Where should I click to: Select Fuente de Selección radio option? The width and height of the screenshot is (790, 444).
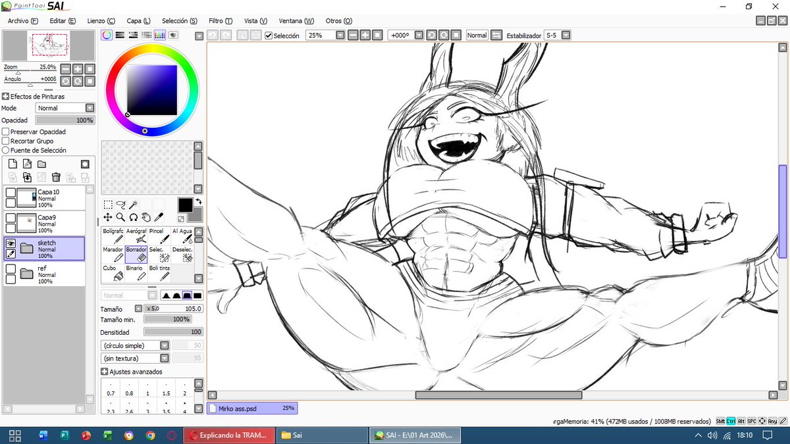6,150
